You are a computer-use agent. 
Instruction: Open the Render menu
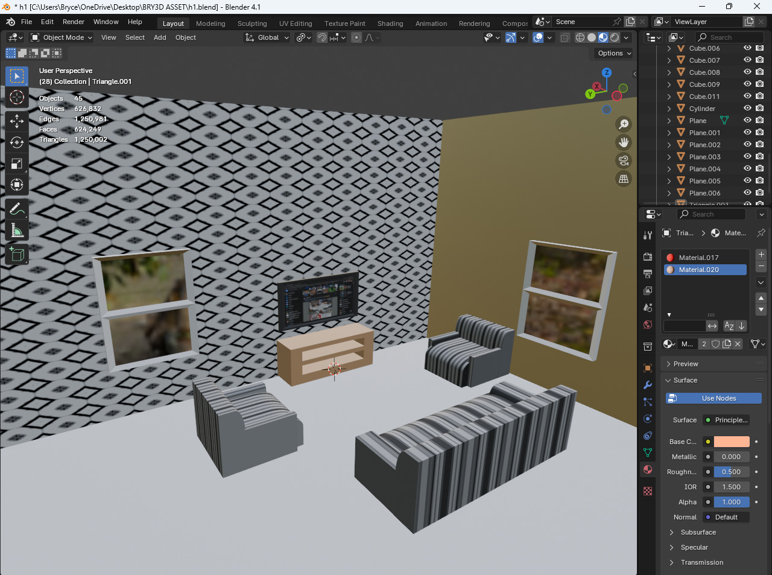(x=74, y=22)
